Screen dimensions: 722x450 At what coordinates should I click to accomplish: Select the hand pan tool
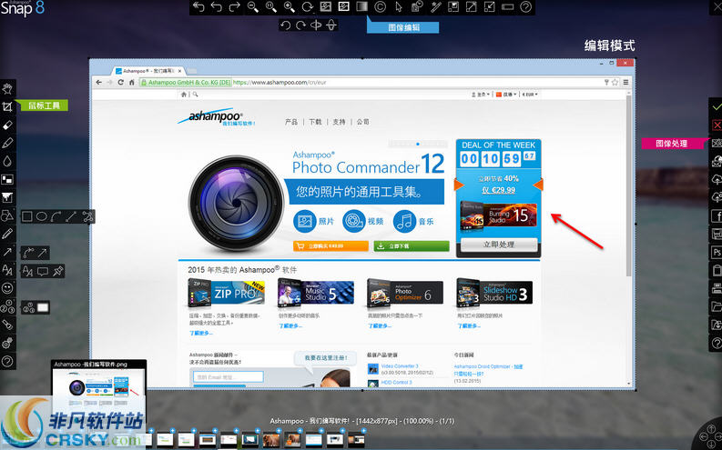[x=7, y=88]
